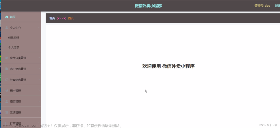This screenshot has height=128, width=280.
Task: Select the 商家管理 menu label
Action: (x=15, y=102)
